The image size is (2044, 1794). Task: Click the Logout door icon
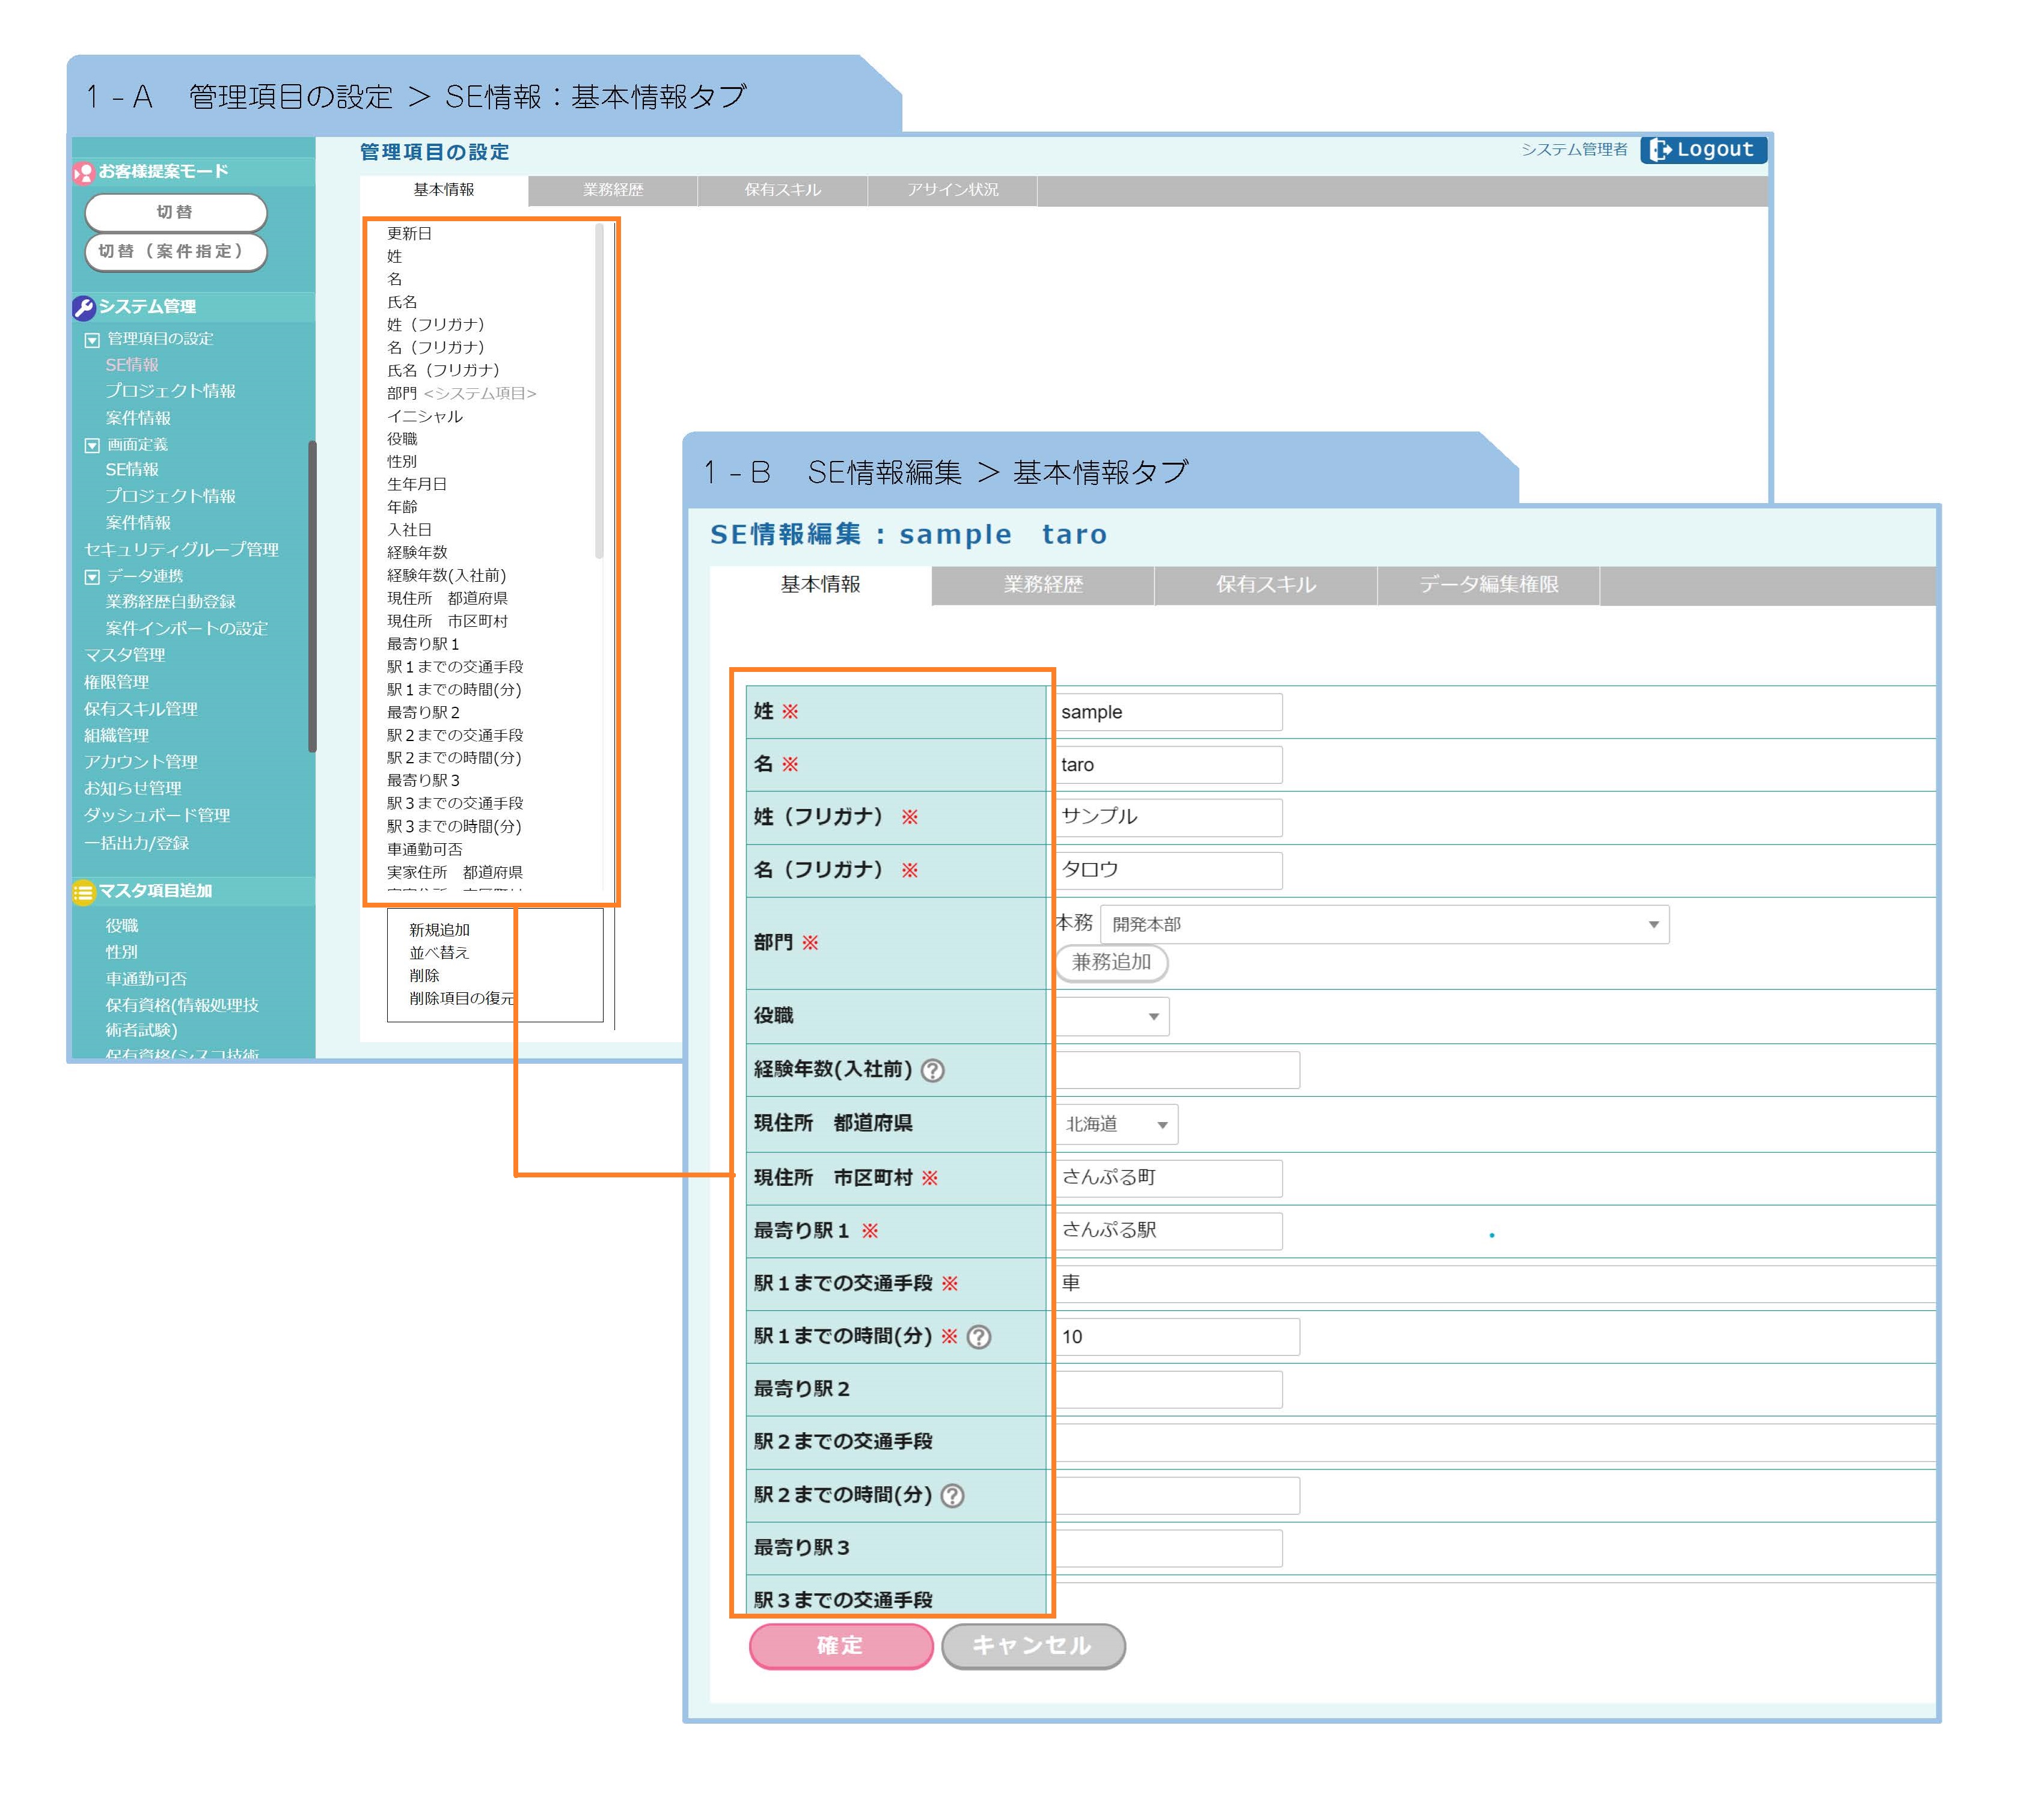[x=1660, y=150]
